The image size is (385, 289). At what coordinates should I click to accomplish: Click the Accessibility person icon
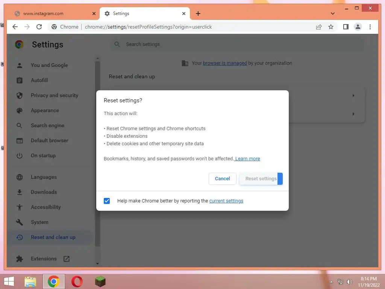[20, 207]
